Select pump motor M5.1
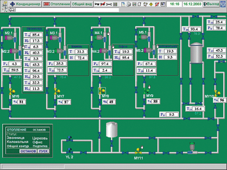227x170 pixels. (x=143, y=37)
